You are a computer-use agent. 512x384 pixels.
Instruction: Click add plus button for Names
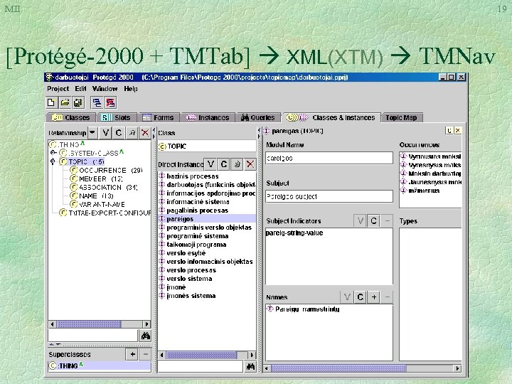pyautogui.click(x=373, y=297)
